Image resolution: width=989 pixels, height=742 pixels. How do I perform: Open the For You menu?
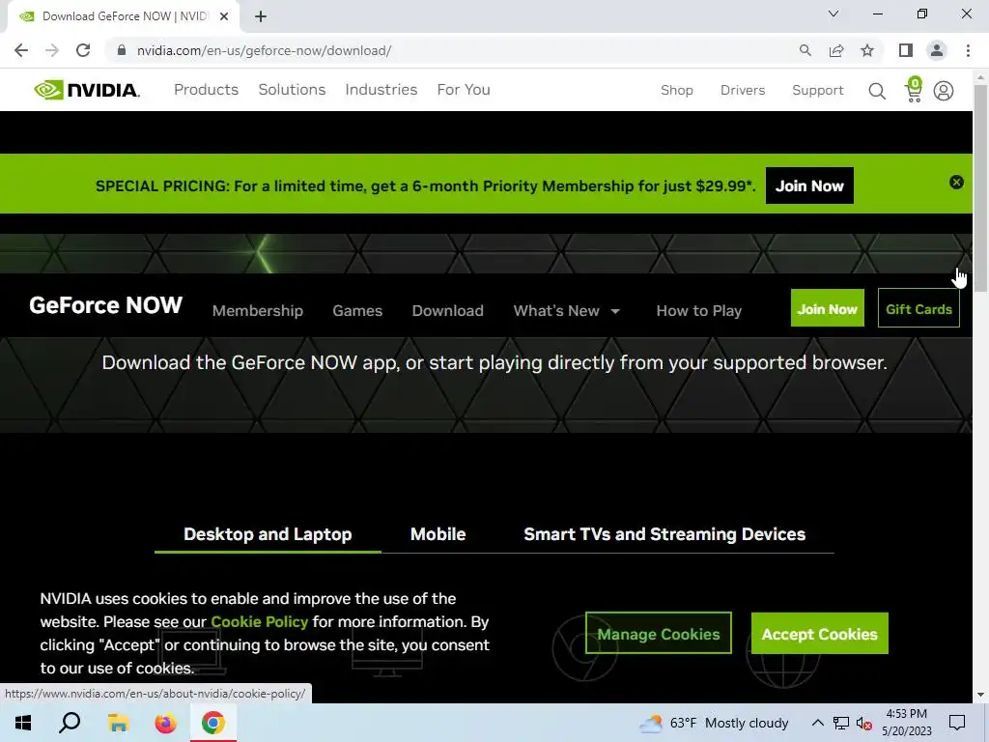464,90
